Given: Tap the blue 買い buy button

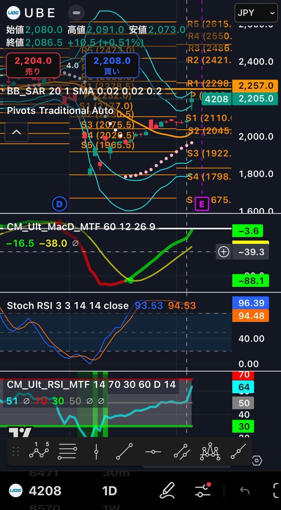Looking at the screenshot, I should click(x=112, y=66).
